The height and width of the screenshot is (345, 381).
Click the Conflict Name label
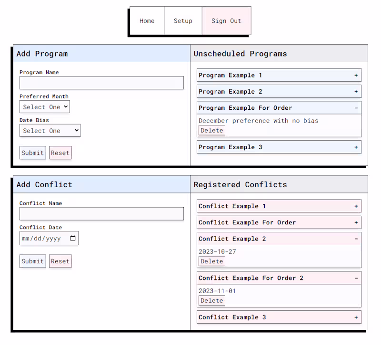(40, 203)
